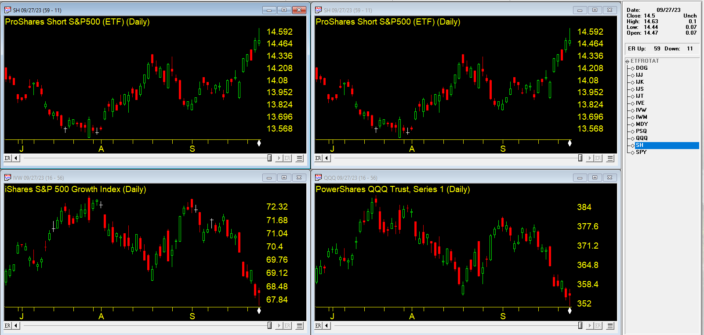The width and height of the screenshot is (704, 335).
Task: Select IWM in the ETF list
Action: tap(642, 117)
